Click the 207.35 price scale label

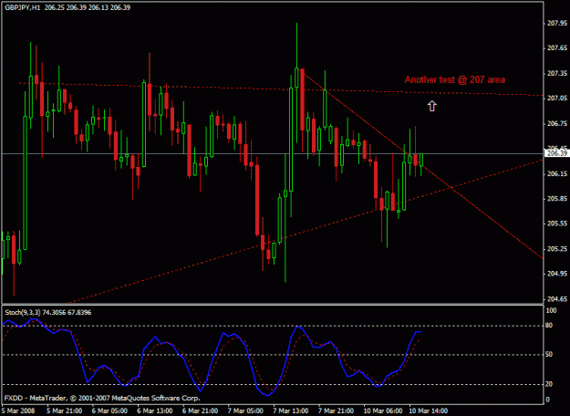(556, 74)
